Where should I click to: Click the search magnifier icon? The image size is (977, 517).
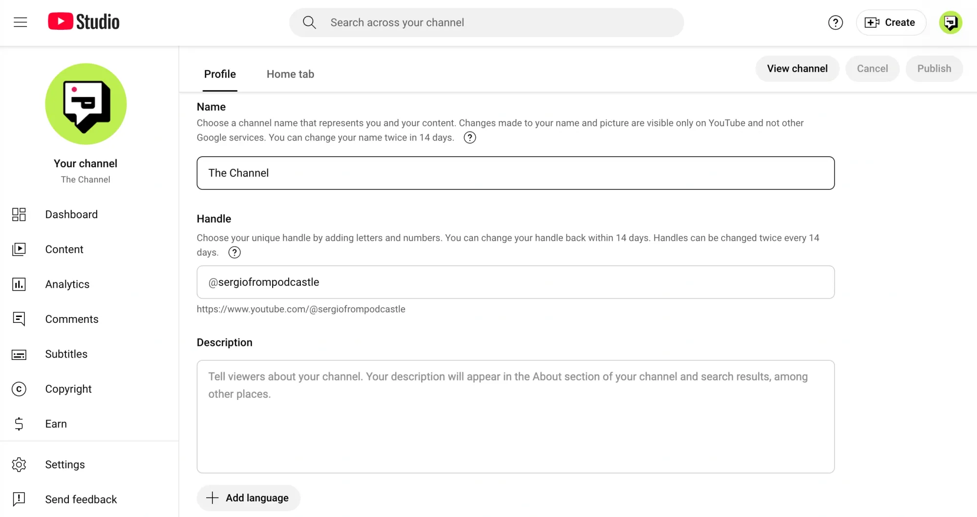[x=309, y=22]
